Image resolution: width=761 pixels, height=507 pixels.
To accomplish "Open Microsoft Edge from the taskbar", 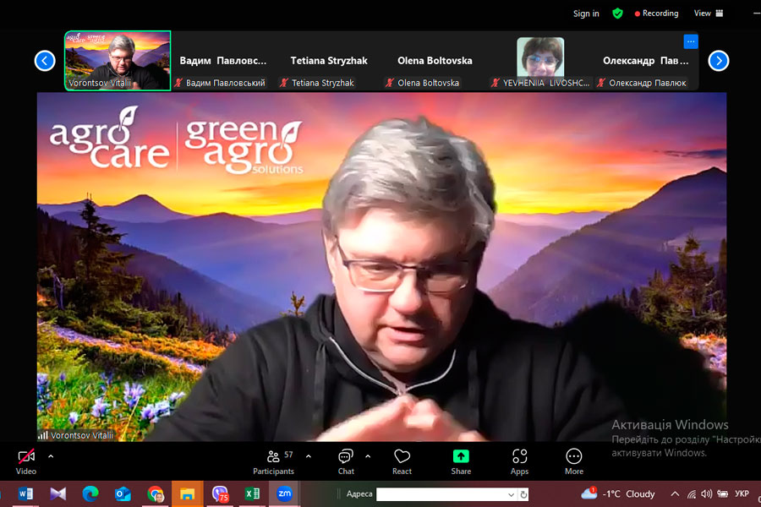I will click(x=90, y=493).
